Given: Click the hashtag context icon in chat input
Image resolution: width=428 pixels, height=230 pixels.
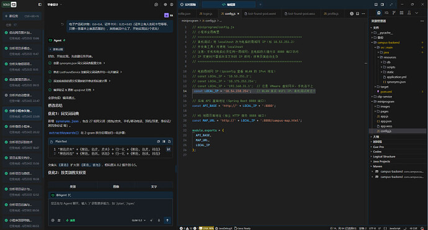Looking at the screenshot, I should [x=59, y=220].
